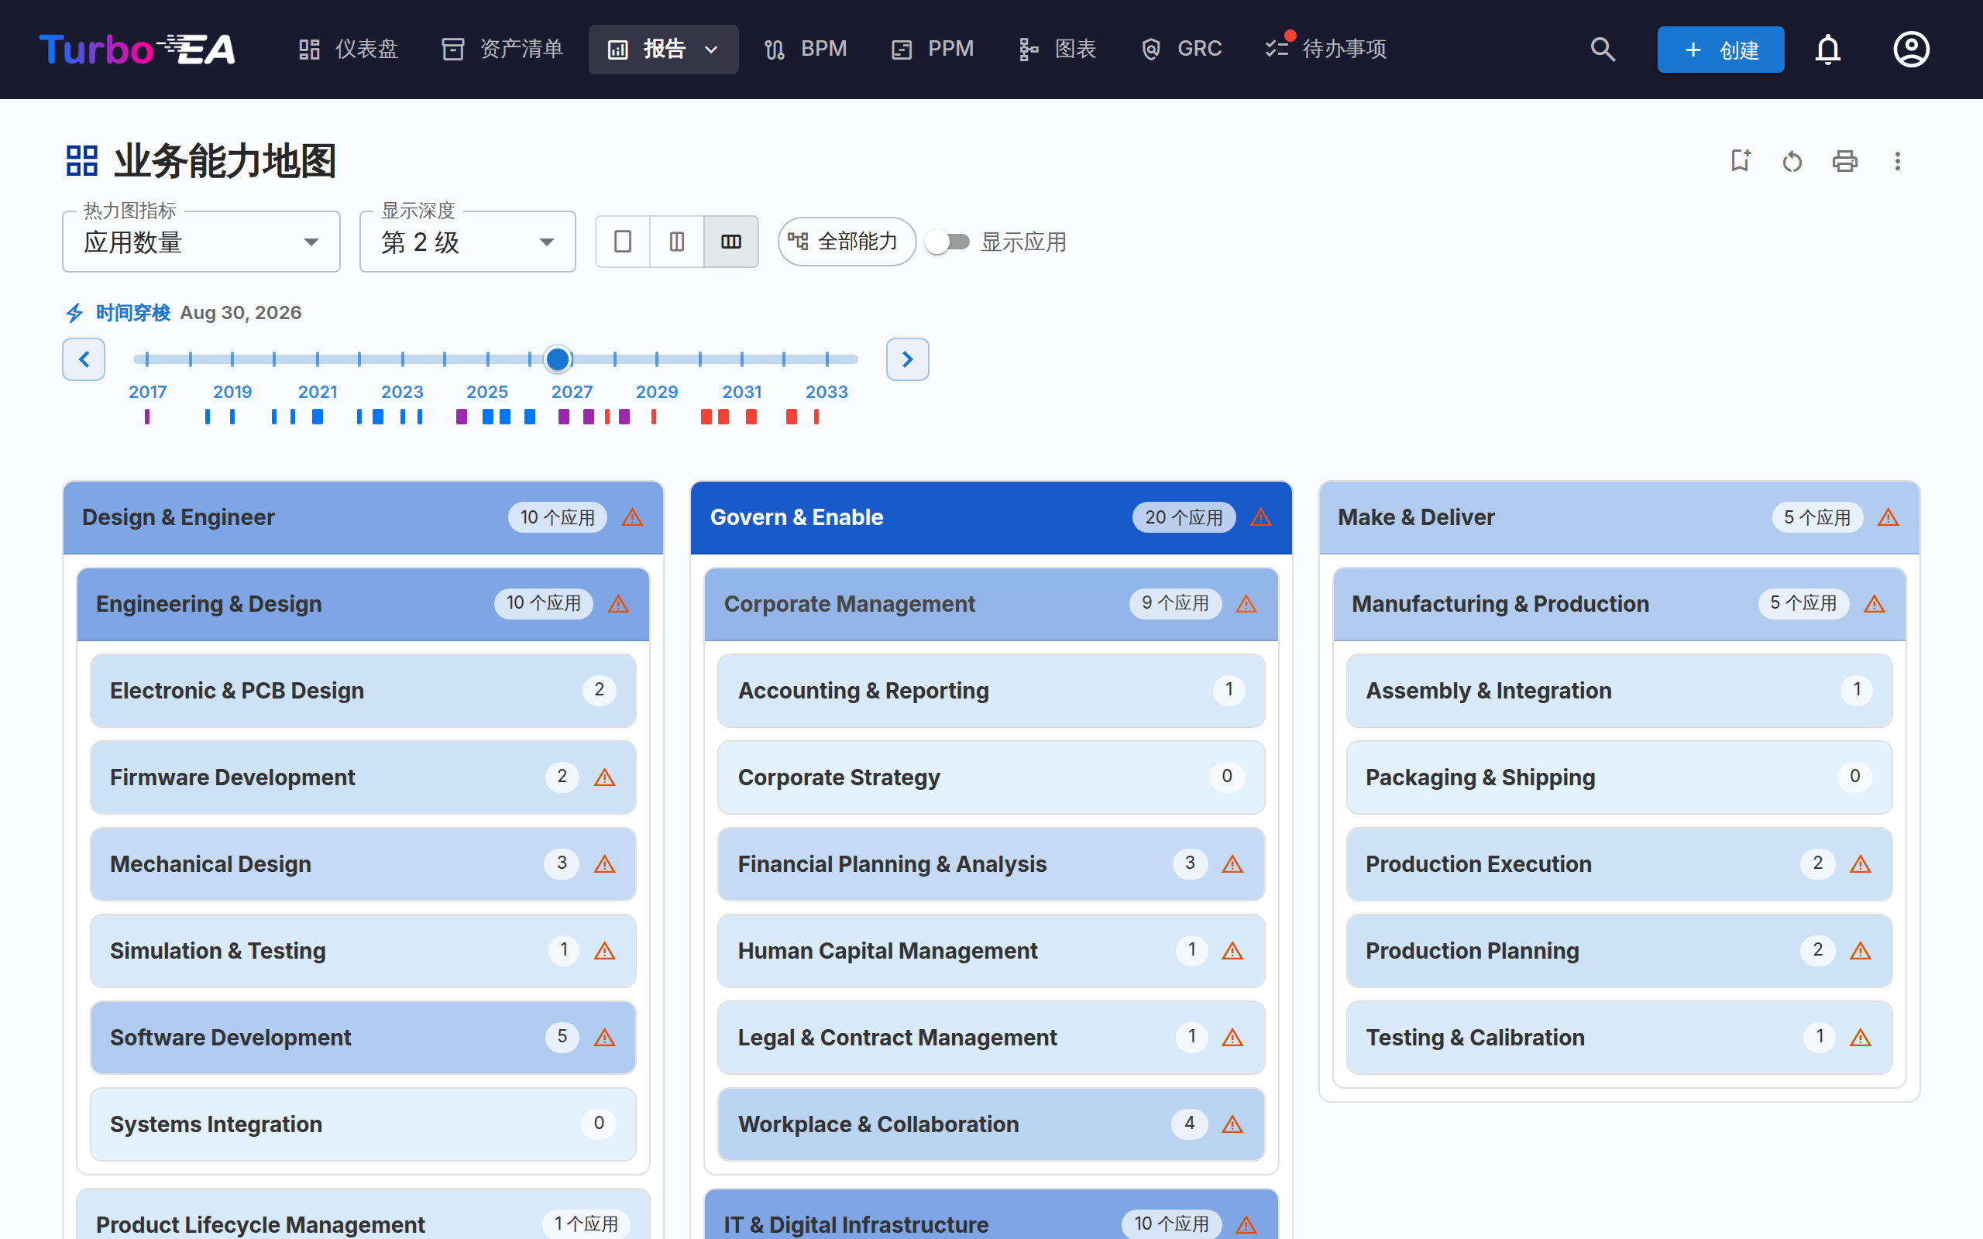Click the Turbo EA logo

tap(137, 49)
